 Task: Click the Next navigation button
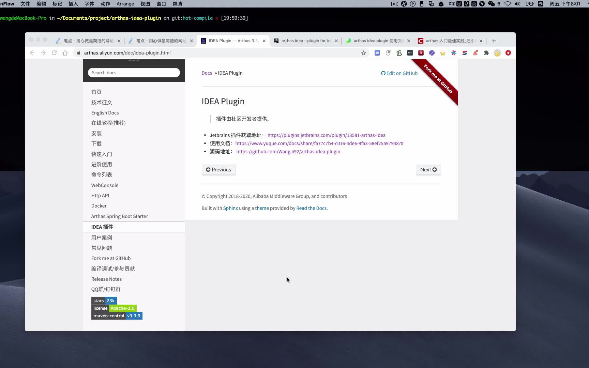pos(428,169)
